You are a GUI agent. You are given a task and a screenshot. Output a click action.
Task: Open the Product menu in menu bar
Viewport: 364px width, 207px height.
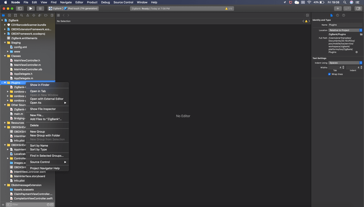click(x=92, y=2)
